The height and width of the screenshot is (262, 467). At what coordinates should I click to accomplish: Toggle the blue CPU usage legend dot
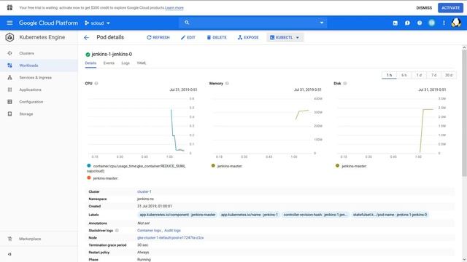[89, 166]
